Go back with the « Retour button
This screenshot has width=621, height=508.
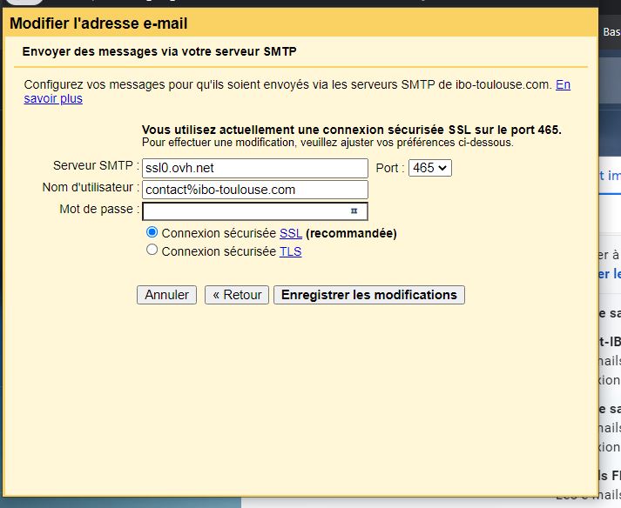coord(237,295)
